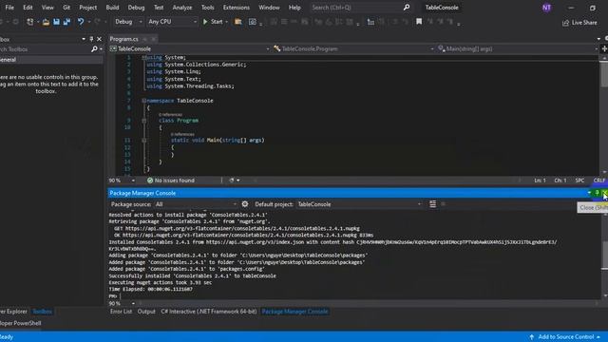Click the New Project toolbar icon

pyautogui.click(x=29, y=22)
